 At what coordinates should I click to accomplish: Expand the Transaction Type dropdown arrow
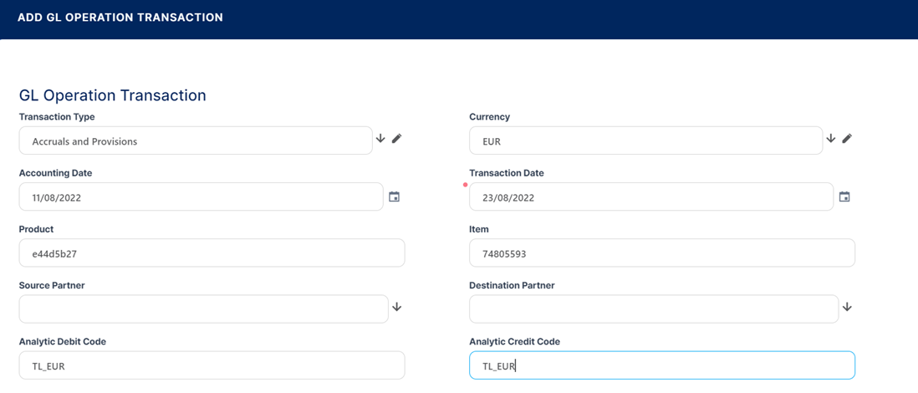(380, 139)
